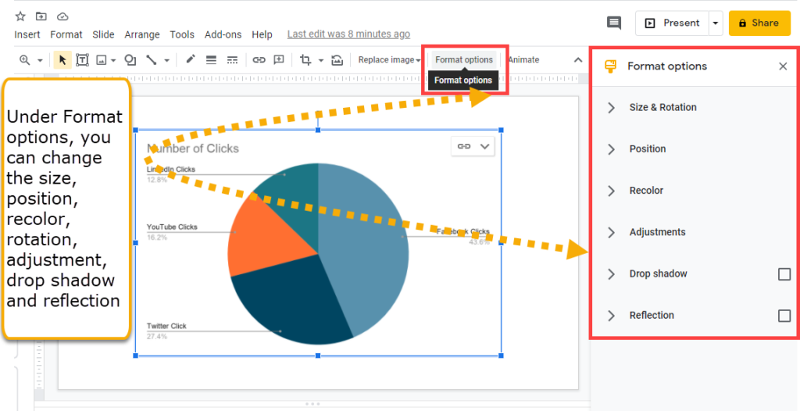The height and width of the screenshot is (411, 800).
Task: Click the Zoom magnifier tool
Action: coord(24,59)
